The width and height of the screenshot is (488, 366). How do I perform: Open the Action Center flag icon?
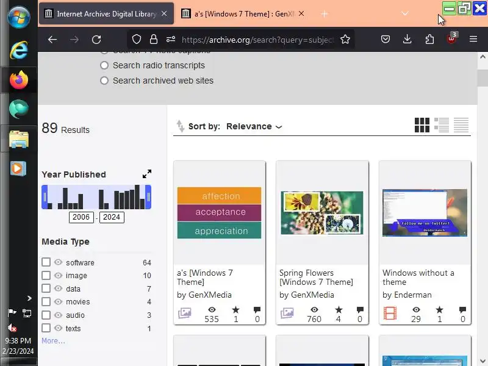(12, 312)
